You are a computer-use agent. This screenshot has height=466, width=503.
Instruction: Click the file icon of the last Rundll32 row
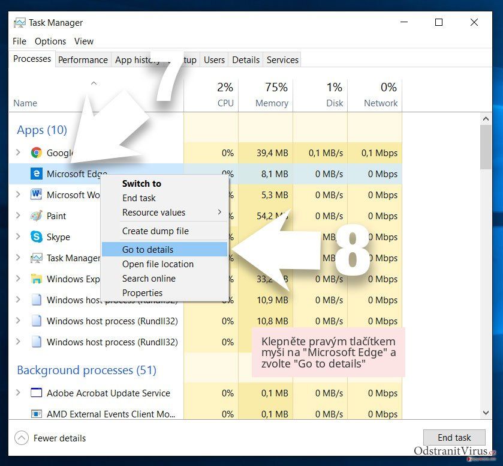pyautogui.click(x=36, y=342)
